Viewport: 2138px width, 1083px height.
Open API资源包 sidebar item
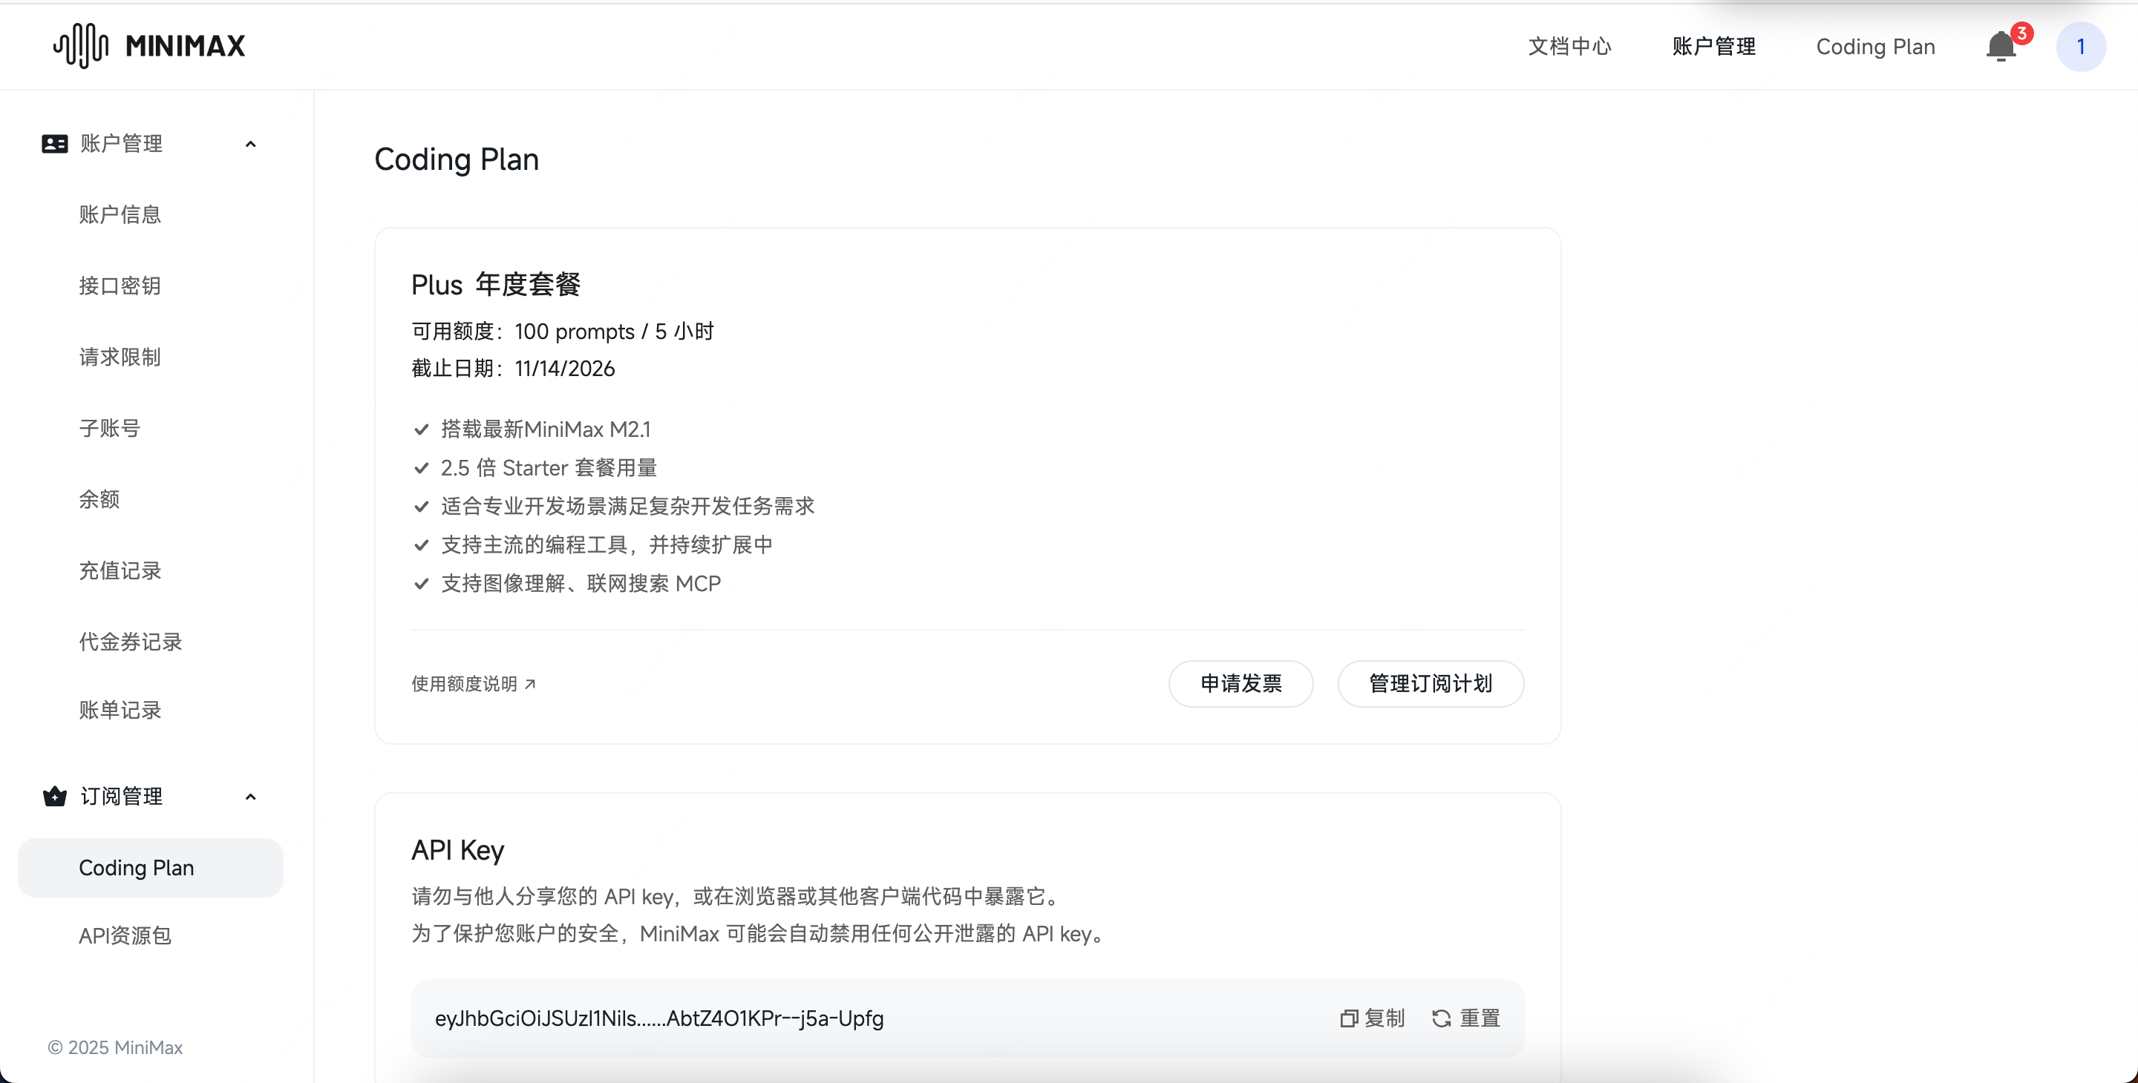pos(125,935)
